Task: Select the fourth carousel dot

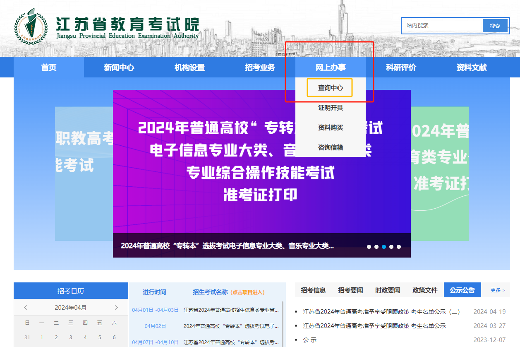Action: coord(391,247)
